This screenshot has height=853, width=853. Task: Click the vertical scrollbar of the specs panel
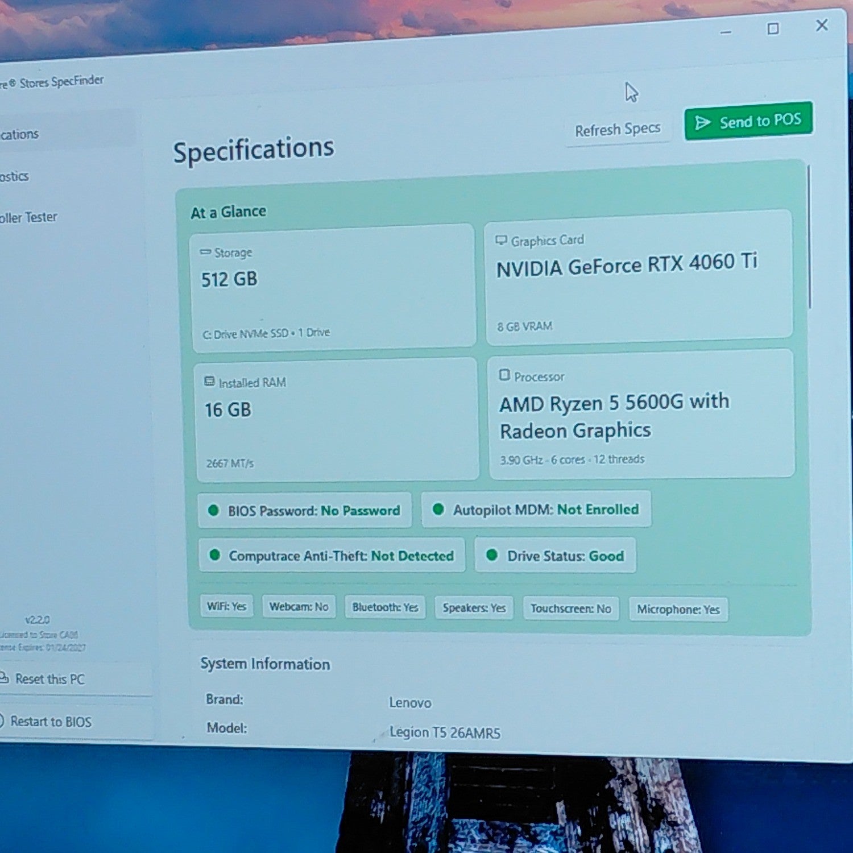tap(809, 237)
